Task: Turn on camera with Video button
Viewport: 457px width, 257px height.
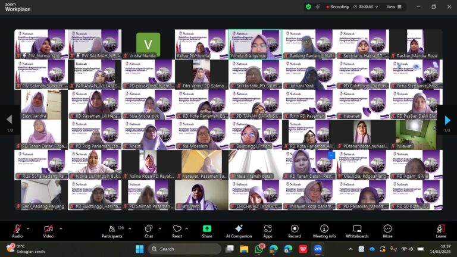Action: [48, 231]
